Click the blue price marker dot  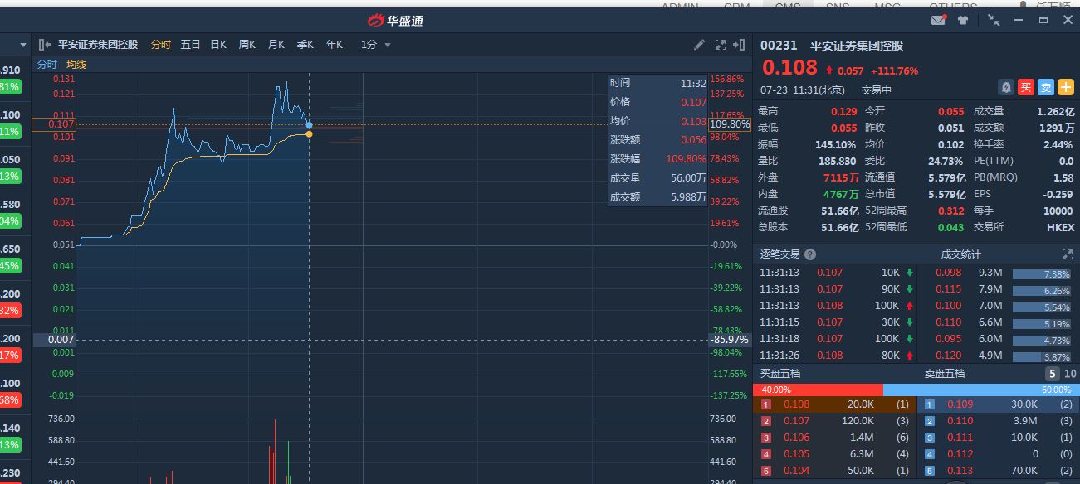click(x=310, y=124)
